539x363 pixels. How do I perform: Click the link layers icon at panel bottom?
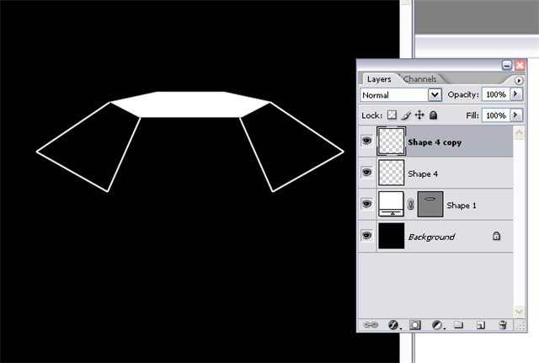(x=371, y=324)
